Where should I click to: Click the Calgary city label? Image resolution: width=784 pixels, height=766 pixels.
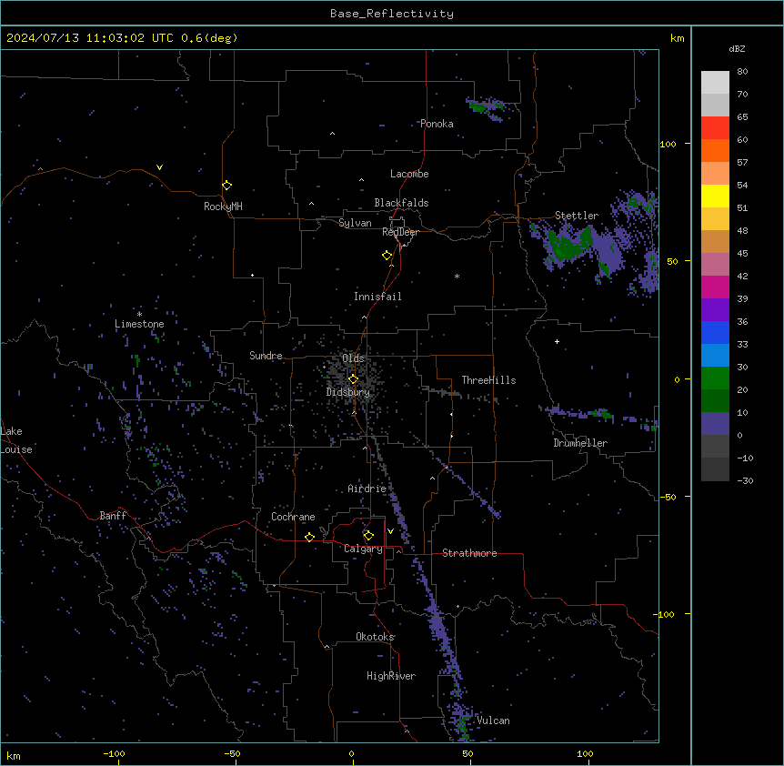click(x=363, y=549)
